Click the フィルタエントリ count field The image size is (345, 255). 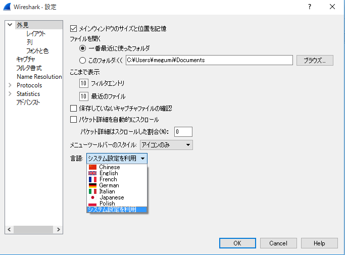[x=84, y=83]
